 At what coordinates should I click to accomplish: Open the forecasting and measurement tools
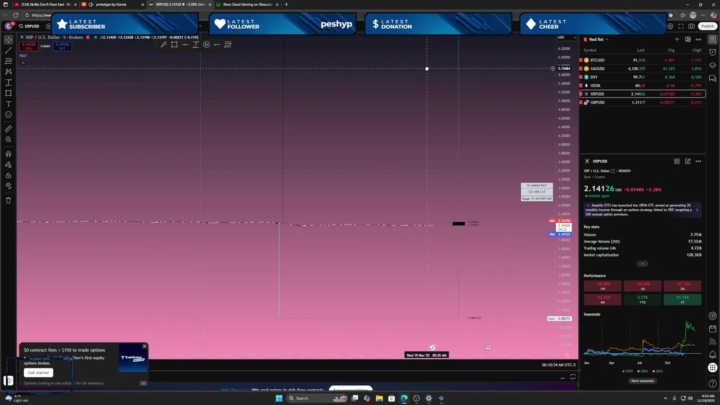(8, 83)
